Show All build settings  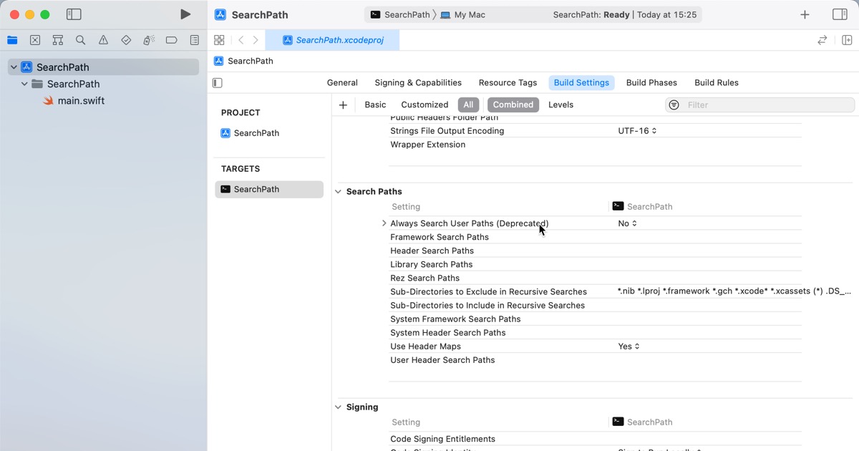pyautogui.click(x=468, y=105)
